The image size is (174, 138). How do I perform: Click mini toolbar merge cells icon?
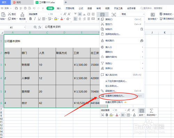142,111
